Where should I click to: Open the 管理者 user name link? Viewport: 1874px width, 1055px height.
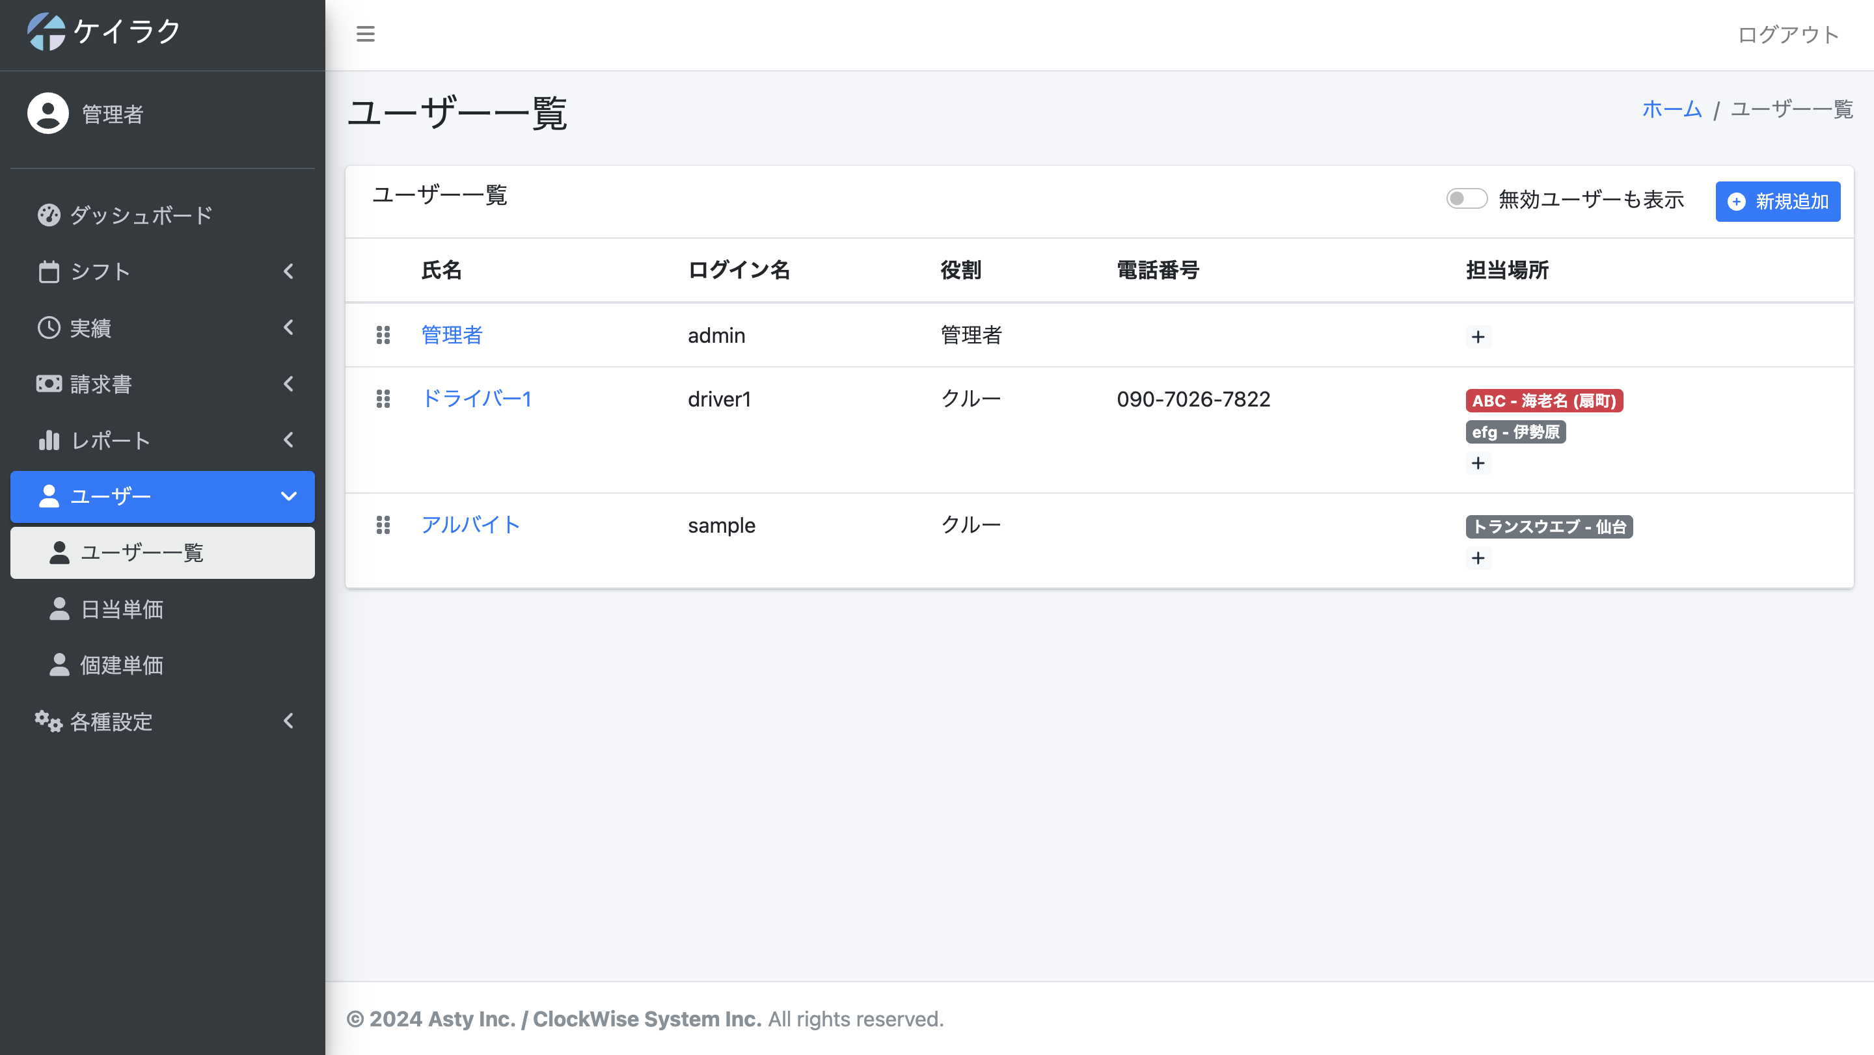click(452, 335)
